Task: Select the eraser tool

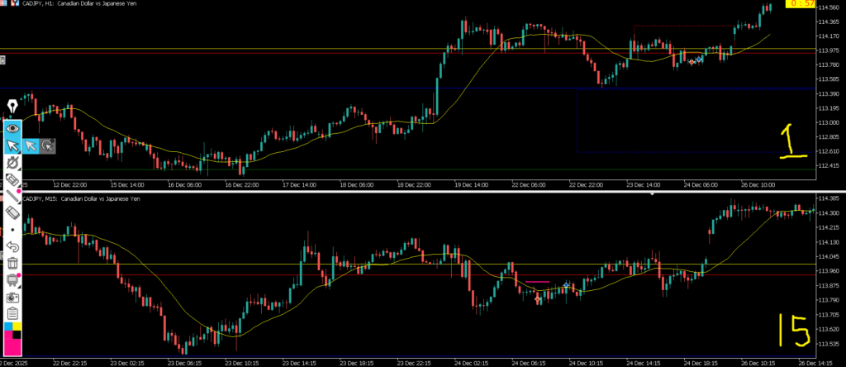Action: point(12,212)
